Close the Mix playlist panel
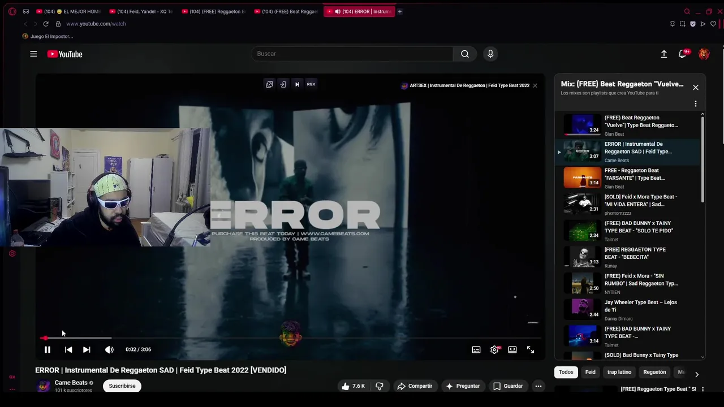Image resolution: width=724 pixels, height=407 pixels. tap(696, 88)
